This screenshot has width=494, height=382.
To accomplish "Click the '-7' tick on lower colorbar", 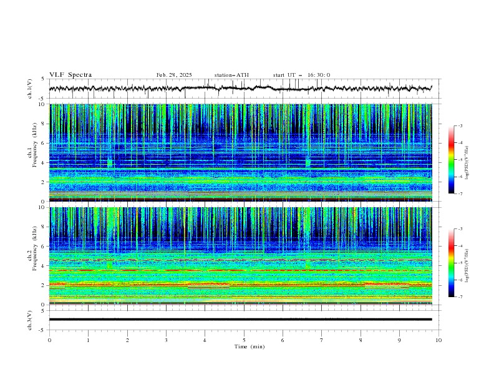I will (460, 296).
